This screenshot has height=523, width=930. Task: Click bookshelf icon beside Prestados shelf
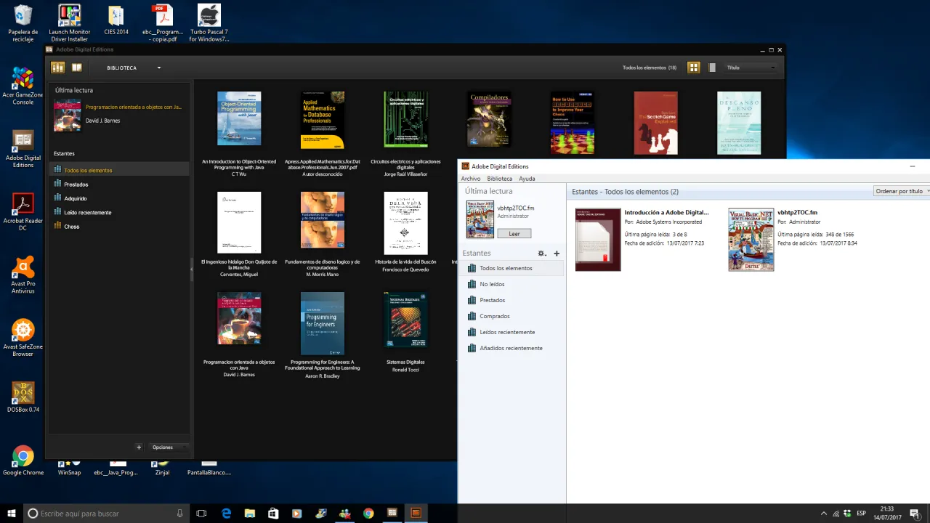click(472, 300)
